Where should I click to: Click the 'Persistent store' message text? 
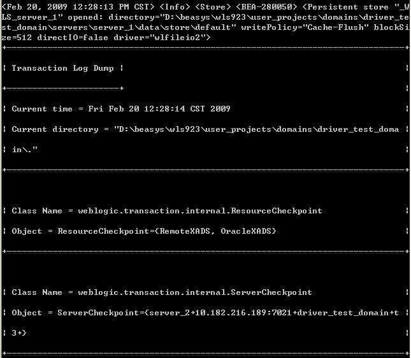tap(348, 7)
